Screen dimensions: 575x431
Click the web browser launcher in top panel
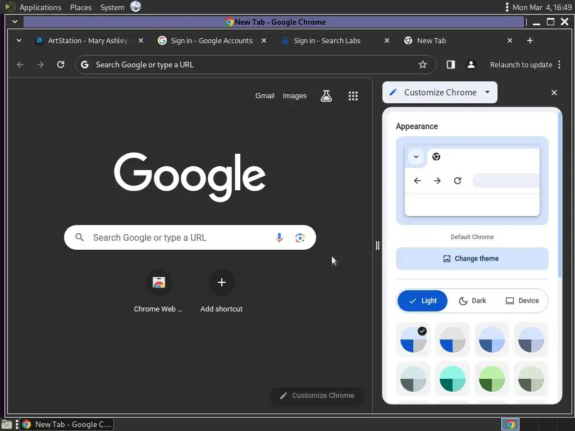point(136,7)
